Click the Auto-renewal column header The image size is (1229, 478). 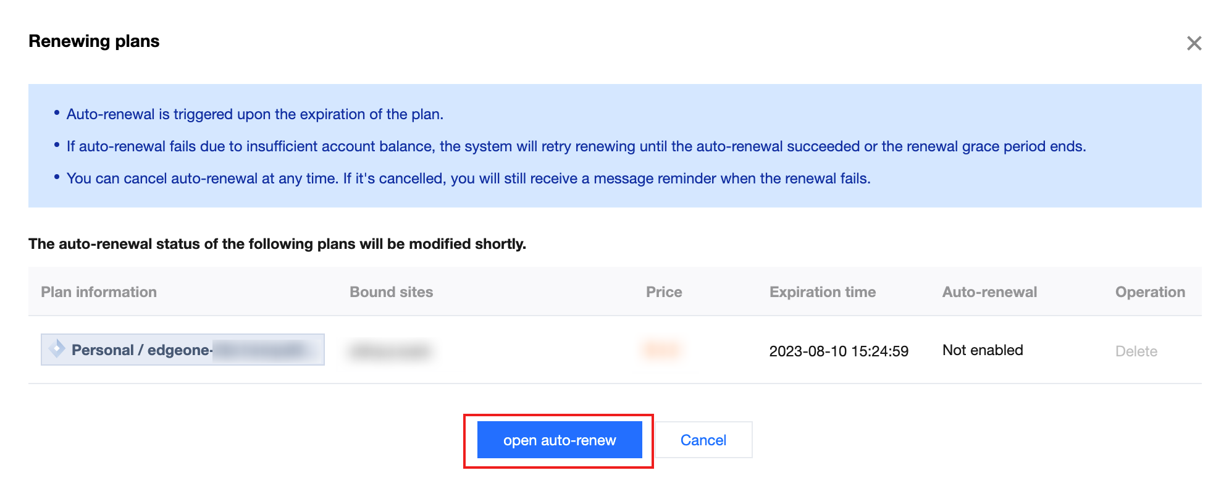989,292
